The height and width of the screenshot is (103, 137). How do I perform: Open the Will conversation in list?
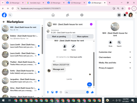pos(21,29)
